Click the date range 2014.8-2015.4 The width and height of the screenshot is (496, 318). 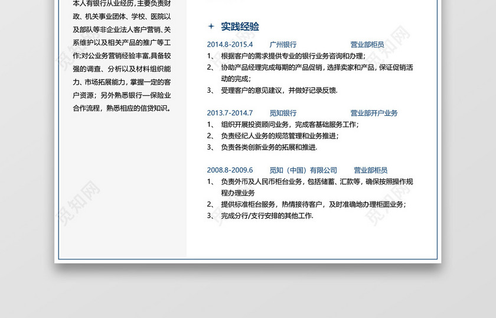click(x=230, y=44)
